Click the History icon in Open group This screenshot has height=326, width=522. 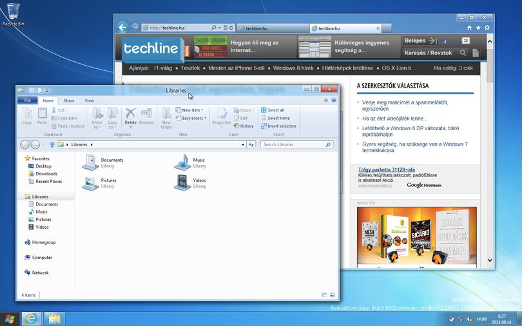[x=237, y=126]
